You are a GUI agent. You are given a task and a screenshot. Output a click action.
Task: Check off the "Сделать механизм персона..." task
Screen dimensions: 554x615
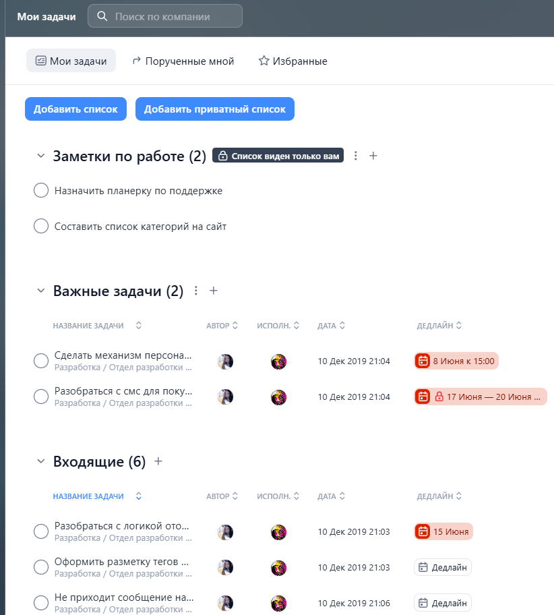point(40,361)
